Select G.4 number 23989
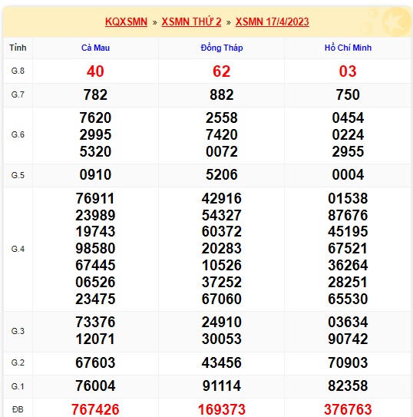 95,215
